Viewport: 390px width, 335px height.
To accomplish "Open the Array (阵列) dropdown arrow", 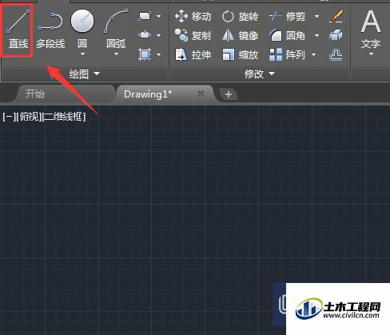I will click(x=314, y=54).
